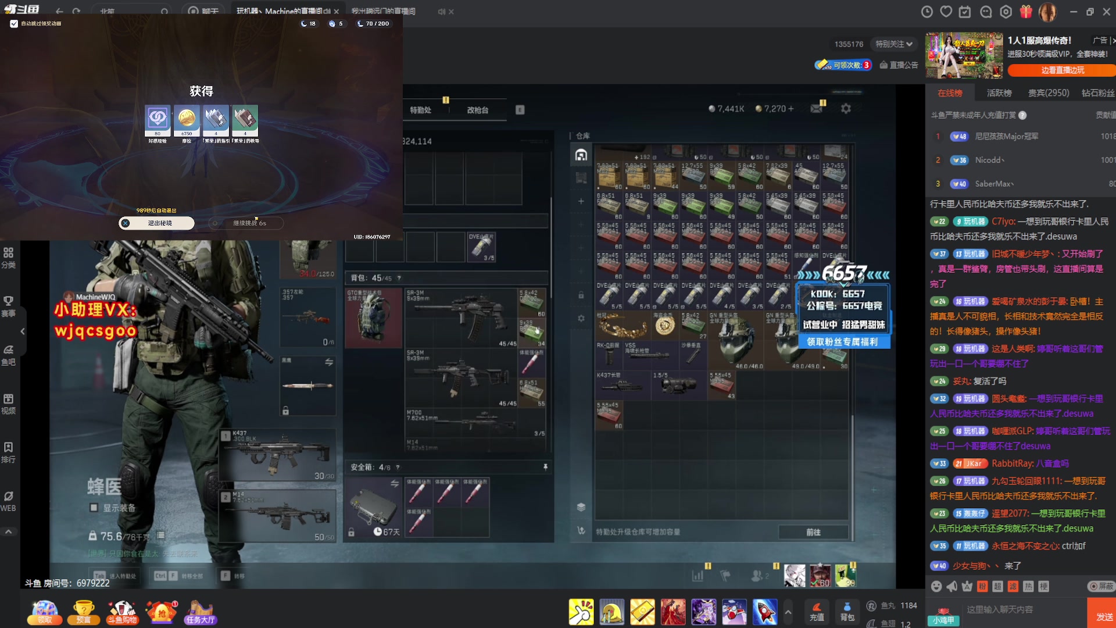Click 可领次数 claim badge

(843, 65)
